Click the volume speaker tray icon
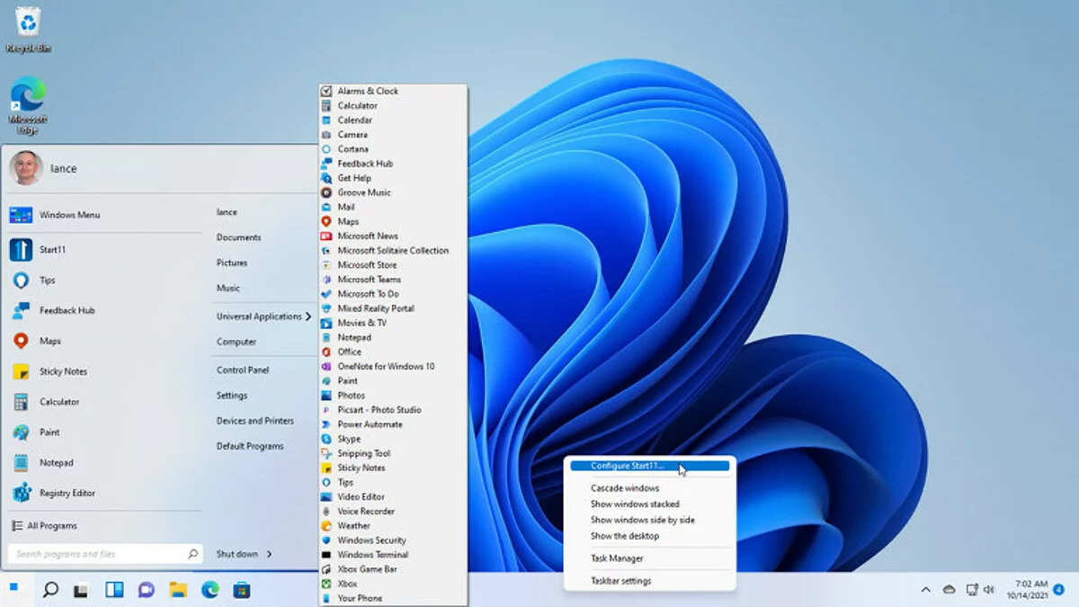Viewport: 1079px width, 607px height. tap(989, 590)
